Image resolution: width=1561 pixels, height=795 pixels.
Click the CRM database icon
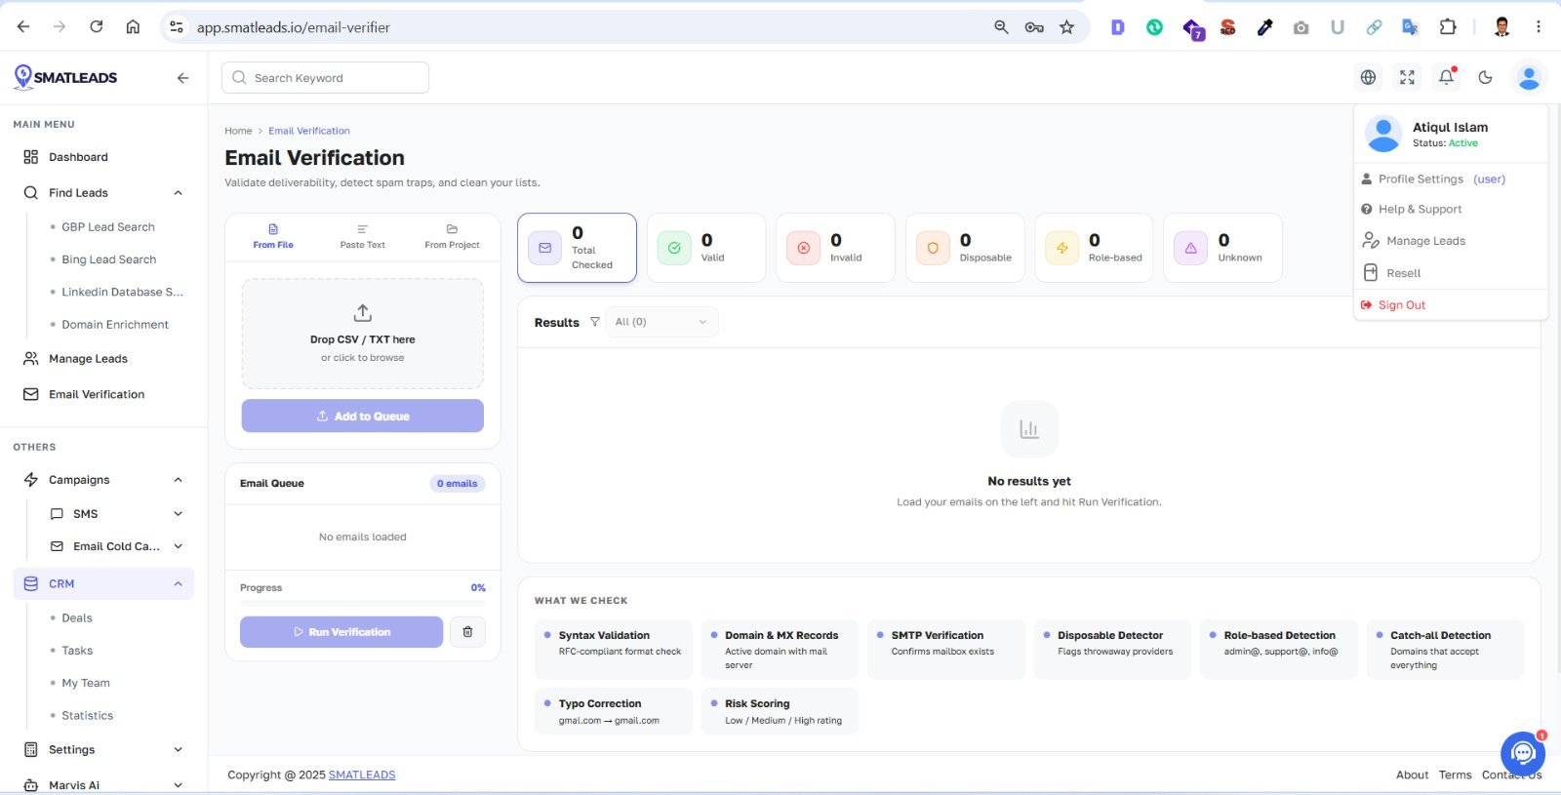point(30,583)
